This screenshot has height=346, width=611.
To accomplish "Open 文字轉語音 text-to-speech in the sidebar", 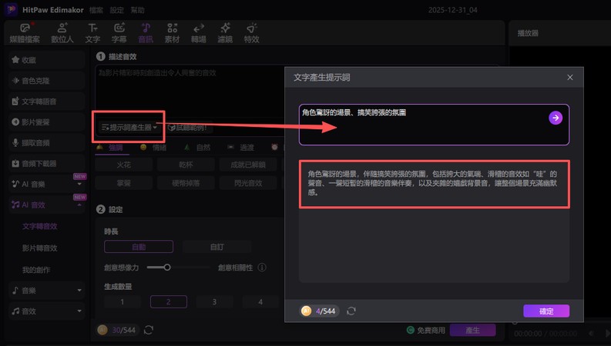I will 46,101.
